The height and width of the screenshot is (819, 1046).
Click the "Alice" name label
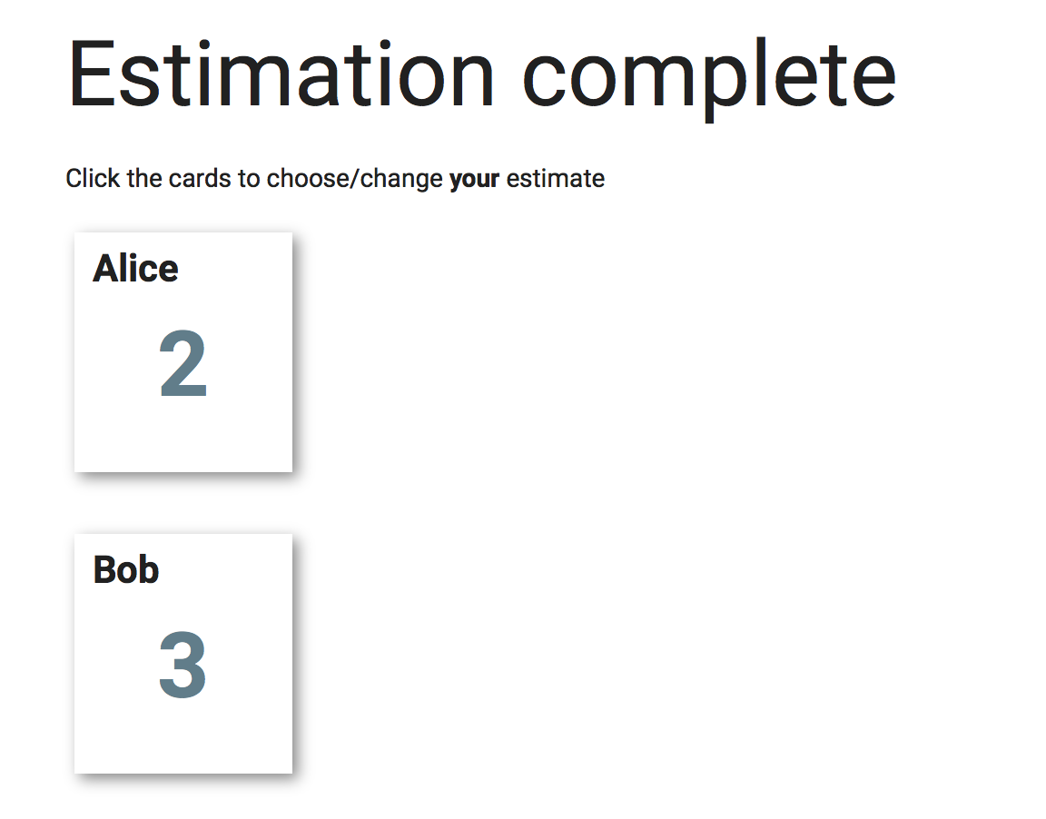point(135,269)
